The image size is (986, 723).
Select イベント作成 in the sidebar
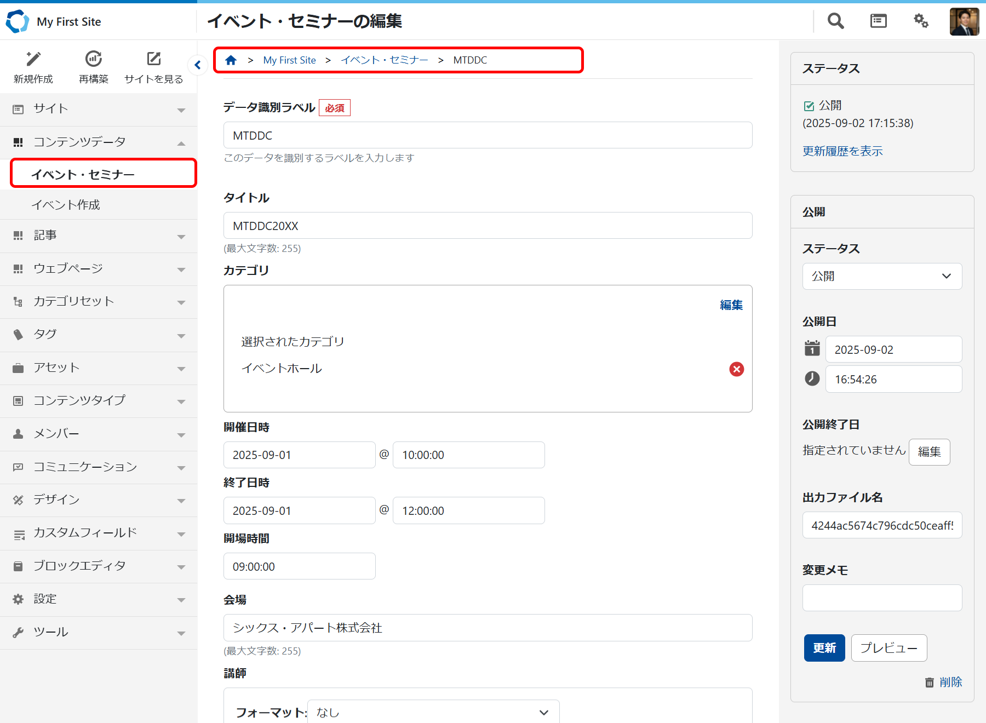click(x=66, y=205)
